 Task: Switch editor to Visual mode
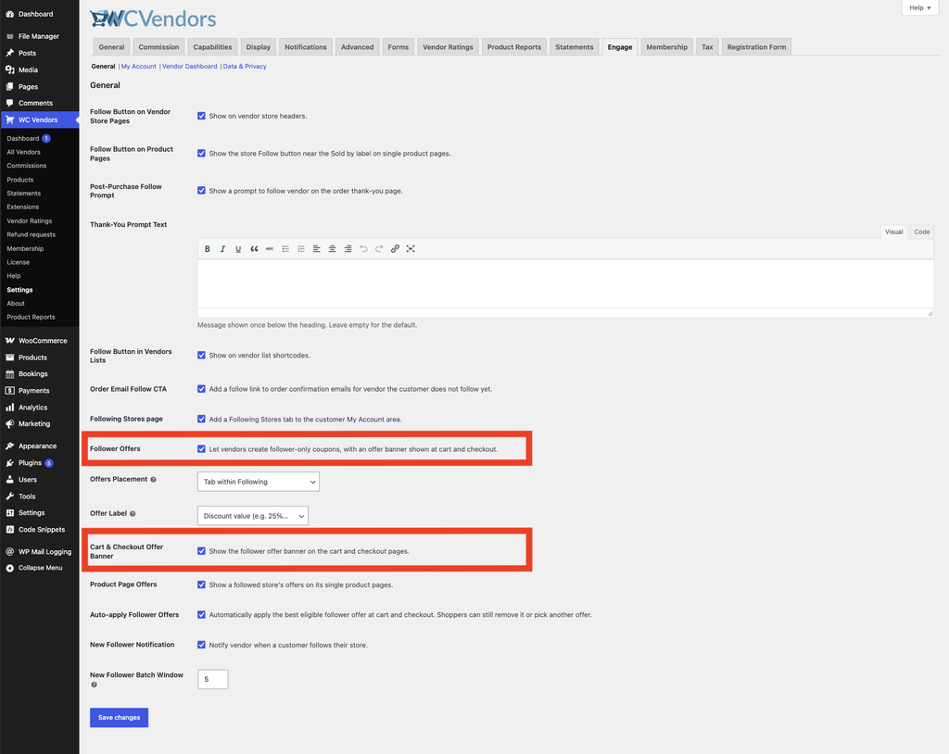894,232
